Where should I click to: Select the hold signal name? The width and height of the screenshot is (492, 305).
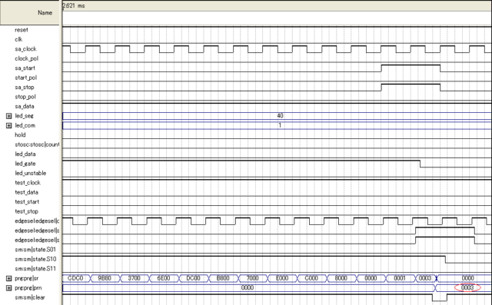tap(20, 134)
